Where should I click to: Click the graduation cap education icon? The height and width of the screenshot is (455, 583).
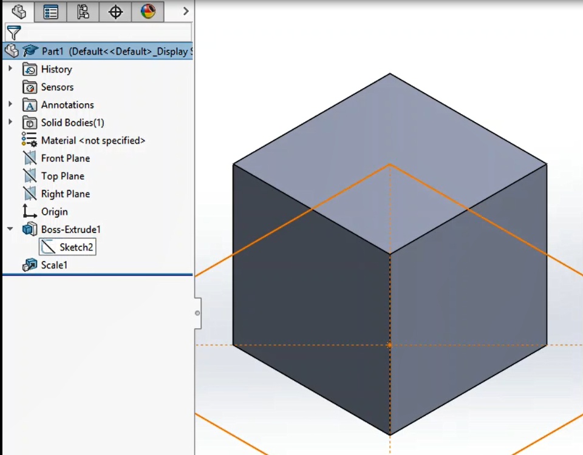point(30,50)
